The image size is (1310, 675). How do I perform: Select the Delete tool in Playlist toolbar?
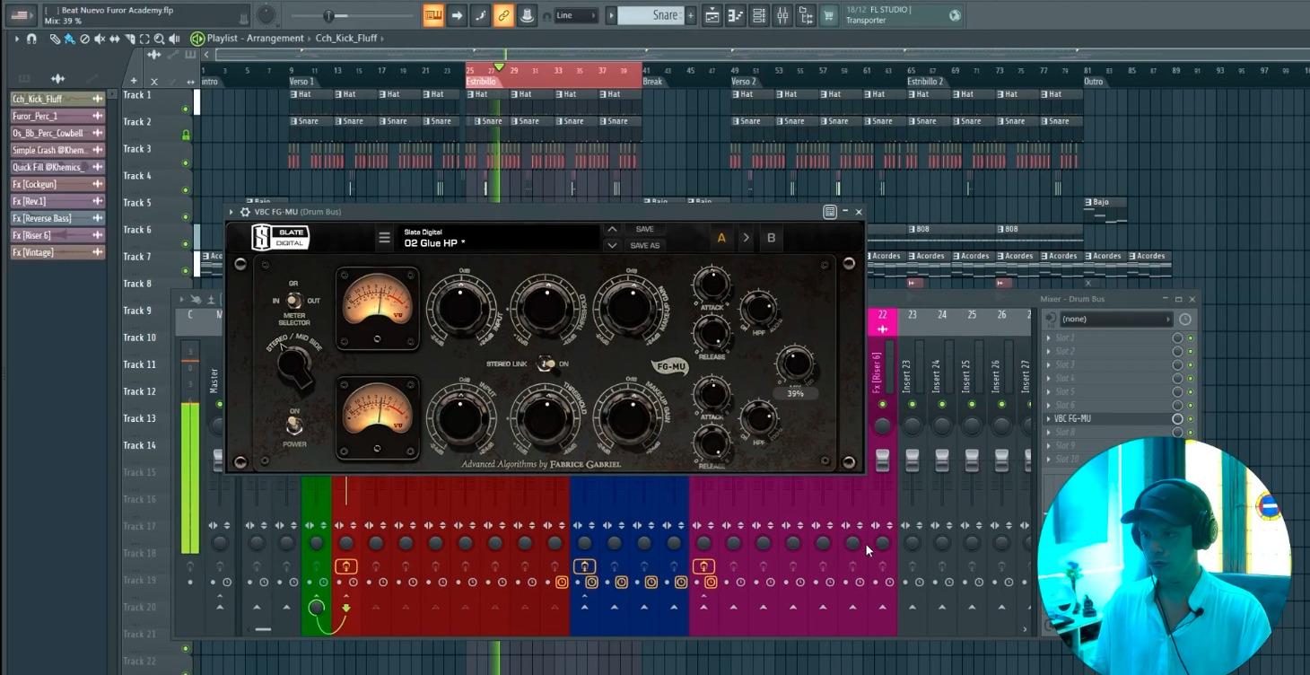click(x=84, y=39)
